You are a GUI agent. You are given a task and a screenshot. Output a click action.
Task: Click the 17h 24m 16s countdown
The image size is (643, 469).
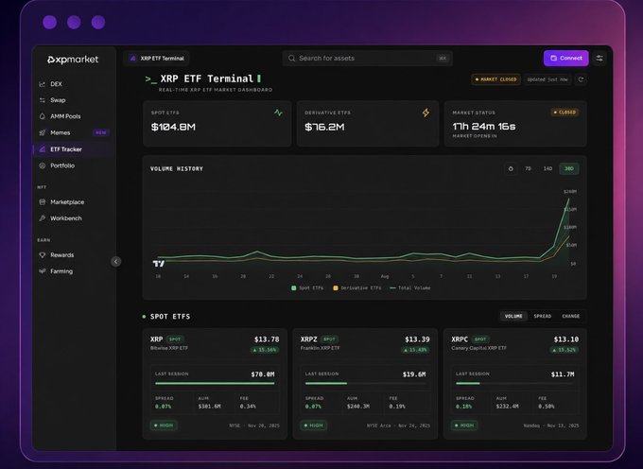click(484, 126)
